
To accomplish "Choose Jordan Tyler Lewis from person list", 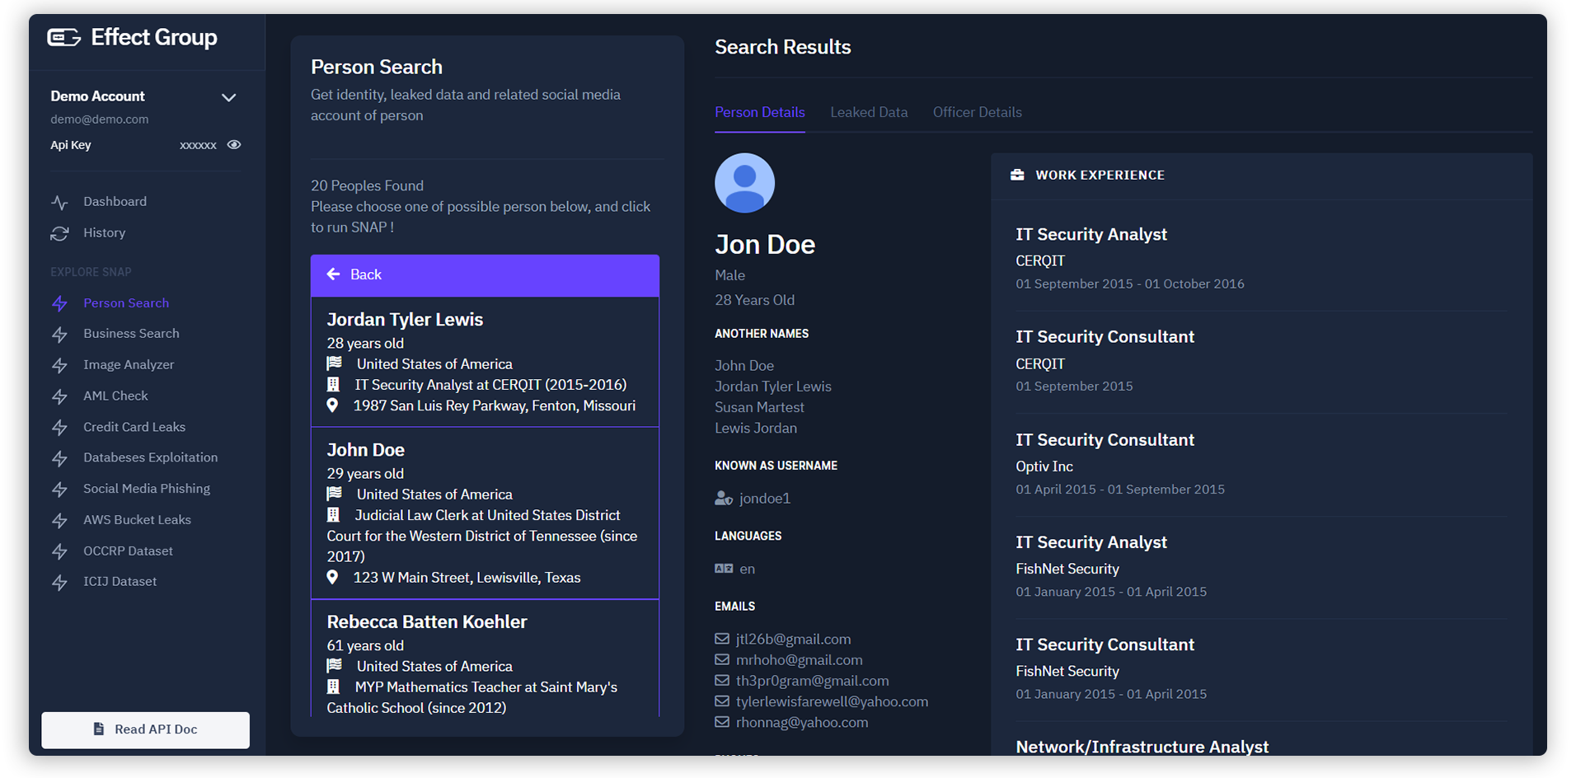I will (485, 362).
